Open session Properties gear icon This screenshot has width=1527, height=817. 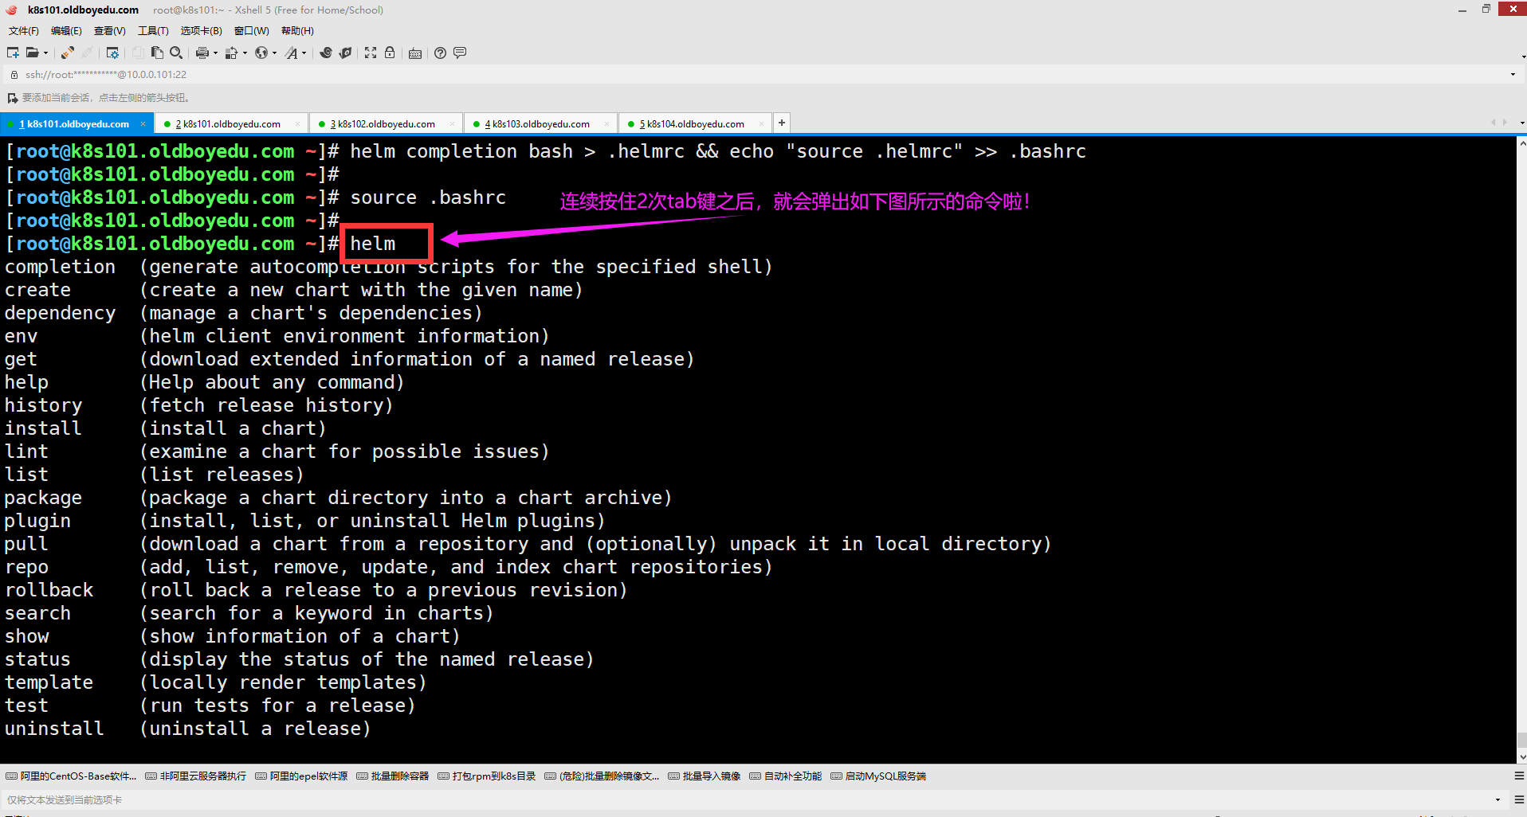tap(112, 53)
